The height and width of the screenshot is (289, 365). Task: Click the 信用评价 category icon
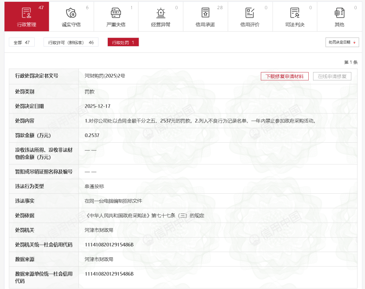point(250,13)
